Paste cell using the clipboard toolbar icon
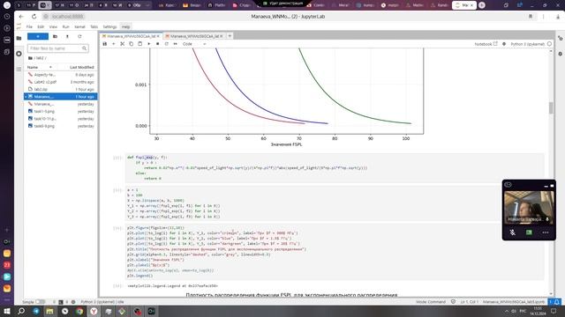 click(x=139, y=44)
